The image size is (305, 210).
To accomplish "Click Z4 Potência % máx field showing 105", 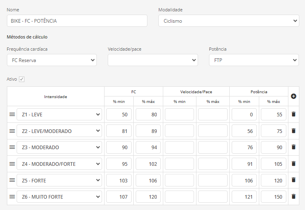I will coord(273,164).
